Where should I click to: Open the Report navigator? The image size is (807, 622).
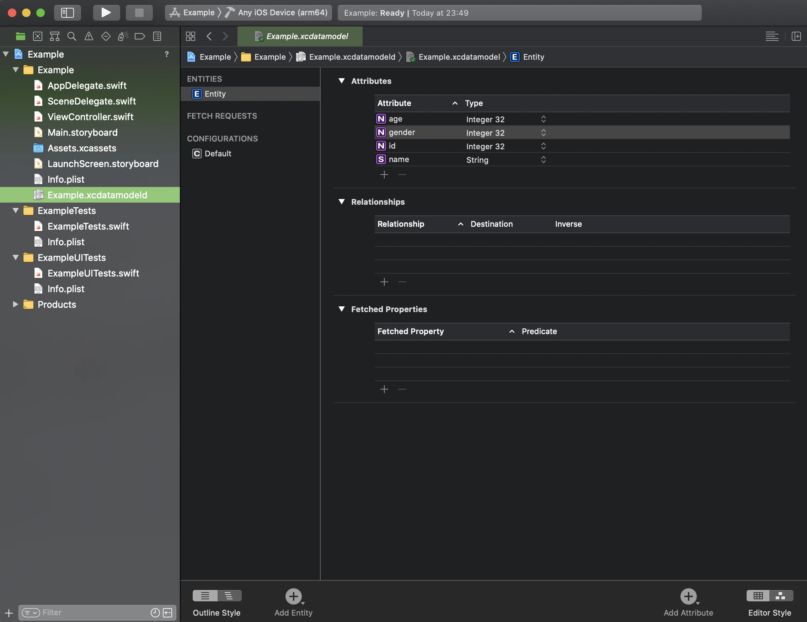[157, 36]
